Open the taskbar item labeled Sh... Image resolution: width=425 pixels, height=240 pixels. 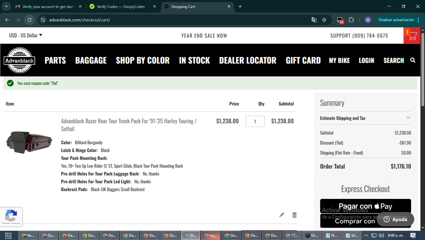(x=190, y=235)
